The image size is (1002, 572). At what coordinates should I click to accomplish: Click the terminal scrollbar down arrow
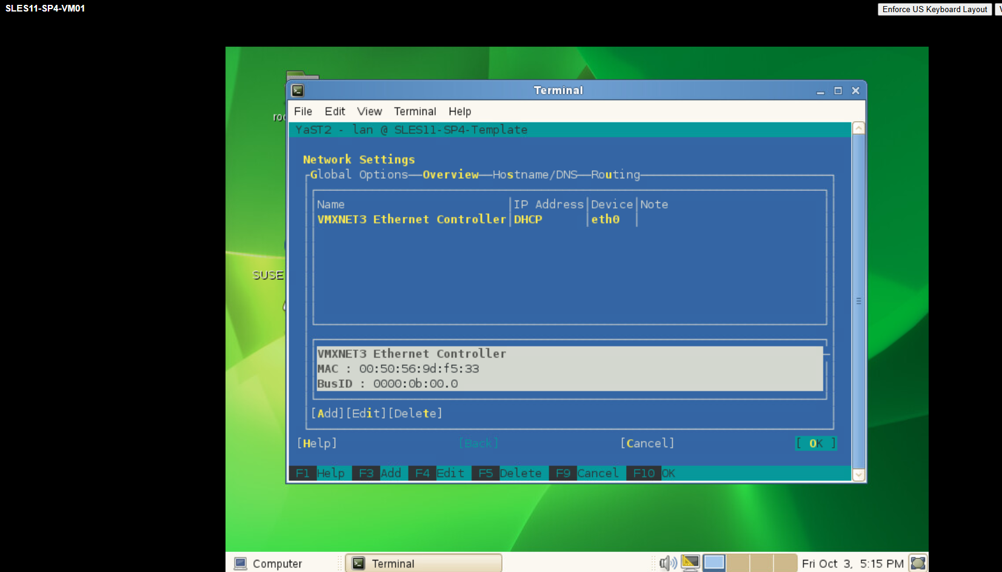858,475
